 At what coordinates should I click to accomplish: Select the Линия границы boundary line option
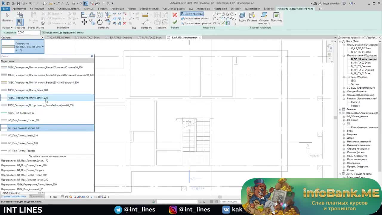(x=192, y=14)
